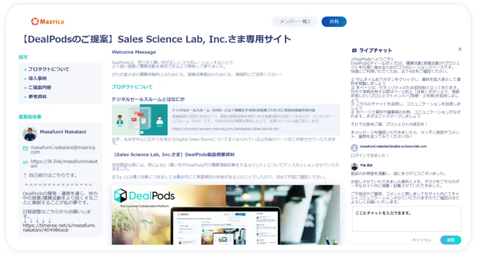Image resolution: width=477 pixels, height=257 pixels.
Task: Click the chat user avatar icon
Action: coord(354,148)
